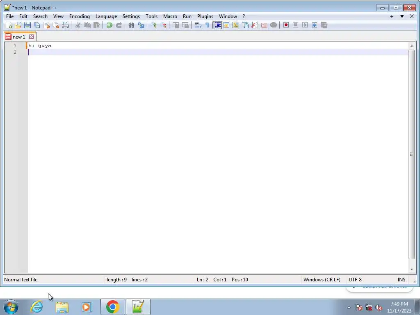The image size is (420, 315).
Task: Toggle synchronize vertical scrolling
Action: click(x=176, y=25)
